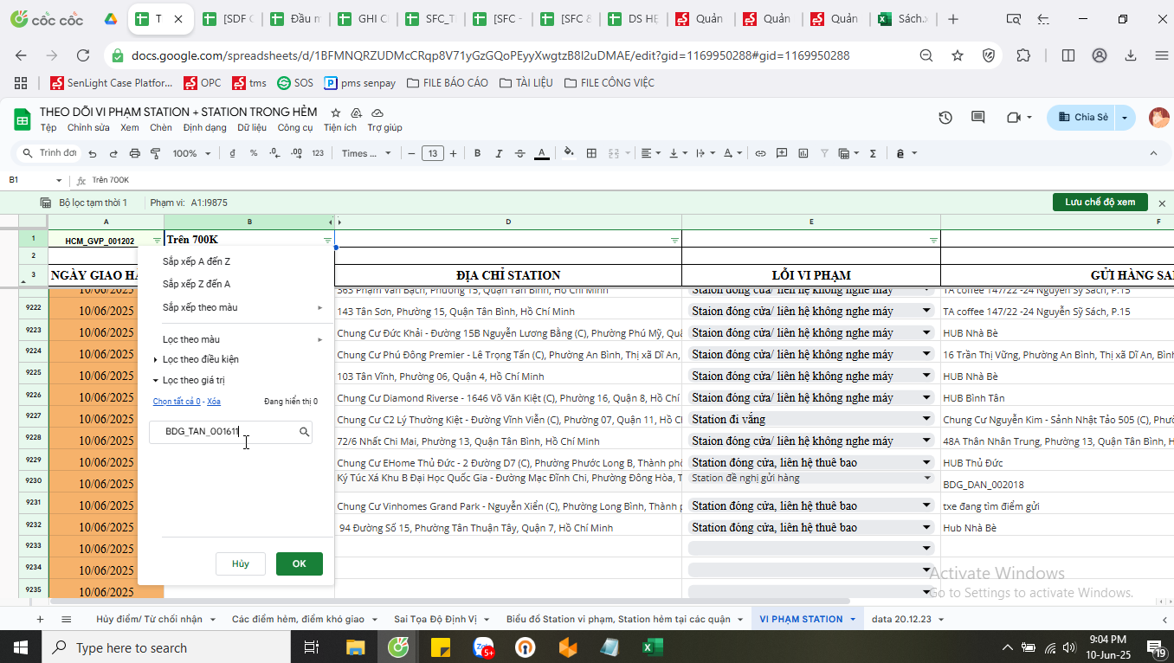The height and width of the screenshot is (663, 1174).
Task: Open version history clock icon
Action: 945,118
